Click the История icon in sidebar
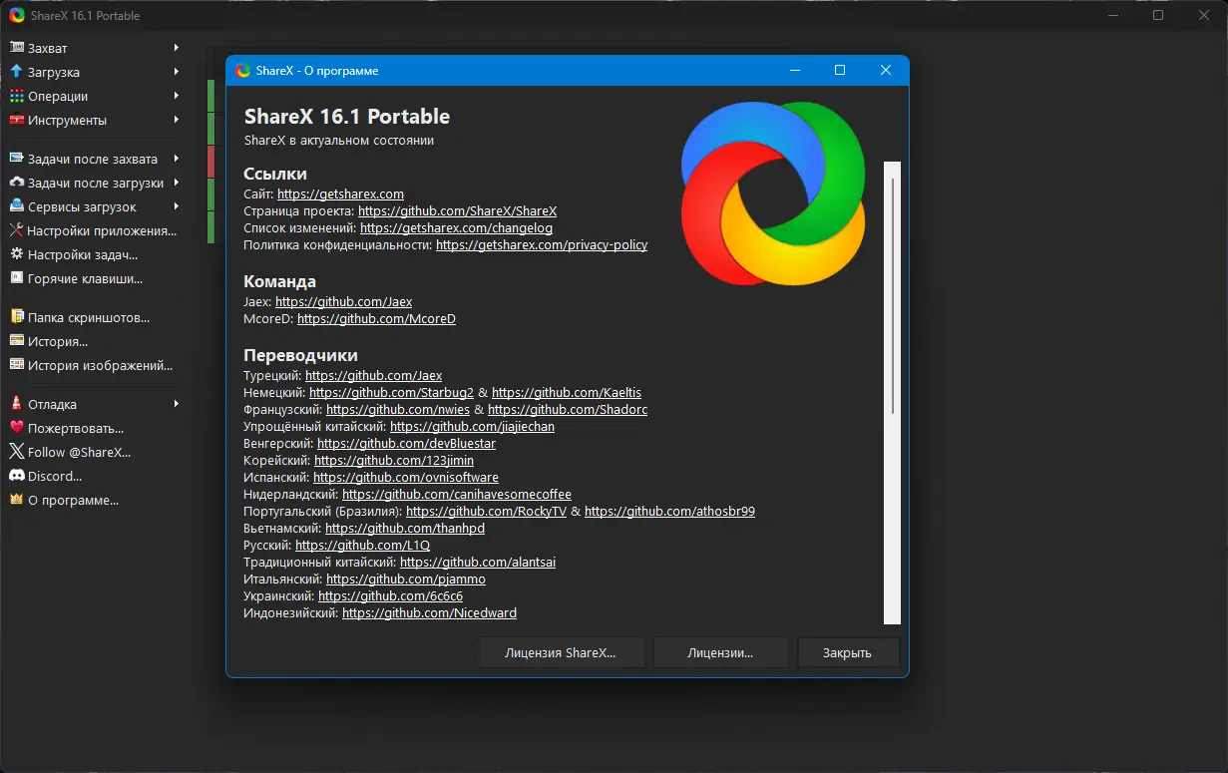The width and height of the screenshot is (1228, 773). [x=16, y=341]
